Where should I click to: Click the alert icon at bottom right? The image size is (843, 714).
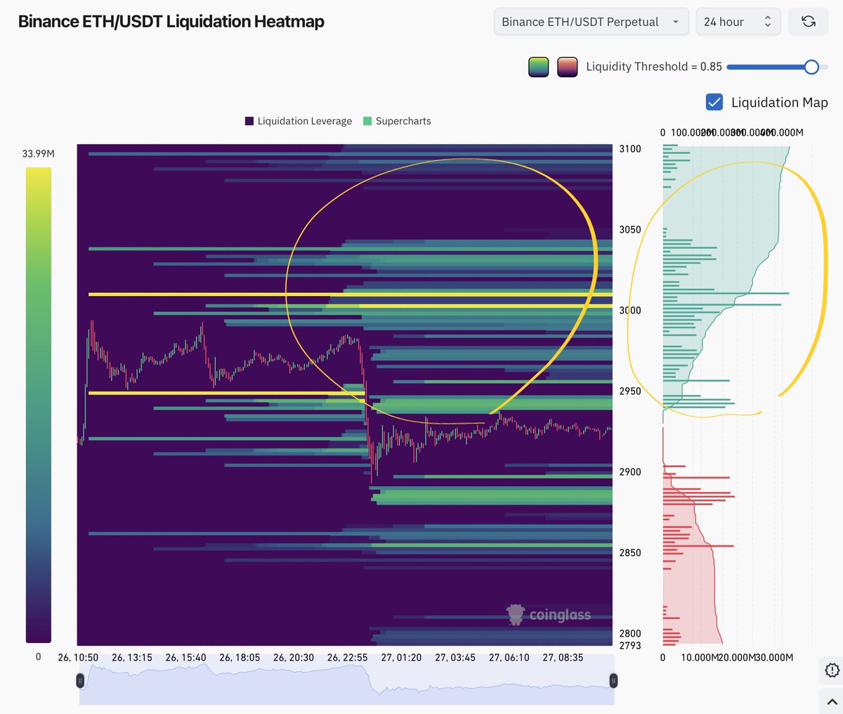831,670
